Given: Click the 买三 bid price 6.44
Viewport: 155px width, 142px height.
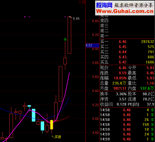Looking at the screenshot, I should pyautogui.click(x=123, y=52).
